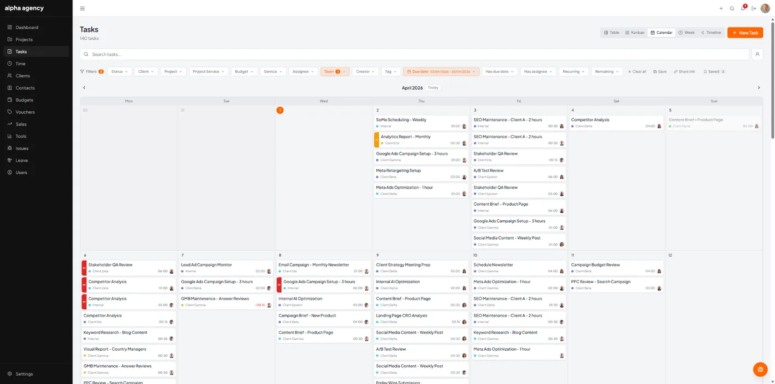Open Email Campaign - Monthly Newsletter task
Viewport: 775px width, 384px height.
(x=323, y=268)
